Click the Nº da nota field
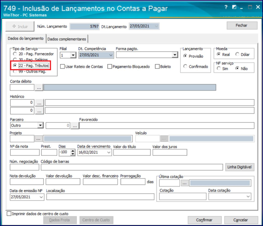 coord(25,152)
